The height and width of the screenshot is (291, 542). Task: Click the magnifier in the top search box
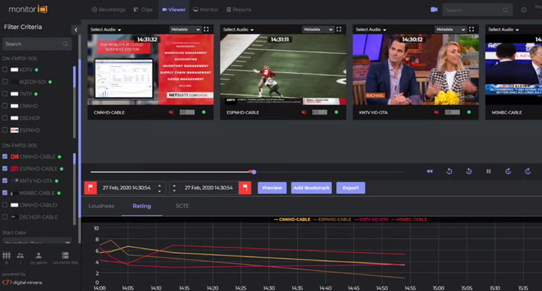(505, 10)
